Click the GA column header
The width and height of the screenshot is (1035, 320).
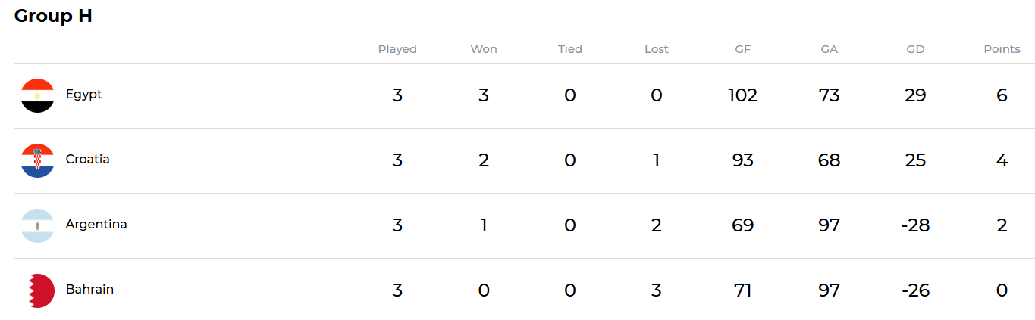tap(830, 49)
